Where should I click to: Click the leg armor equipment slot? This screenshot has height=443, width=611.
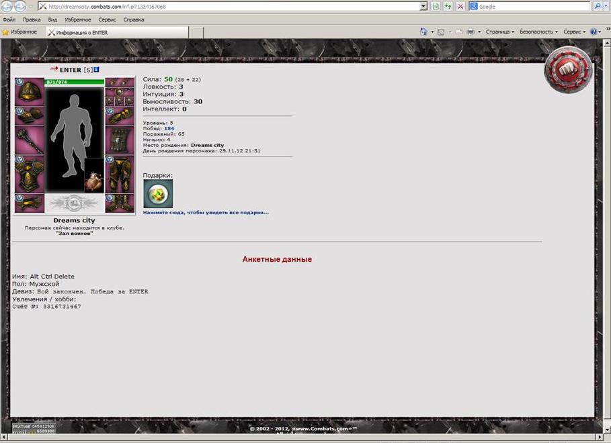pyautogui.click(x=120, y=174)
